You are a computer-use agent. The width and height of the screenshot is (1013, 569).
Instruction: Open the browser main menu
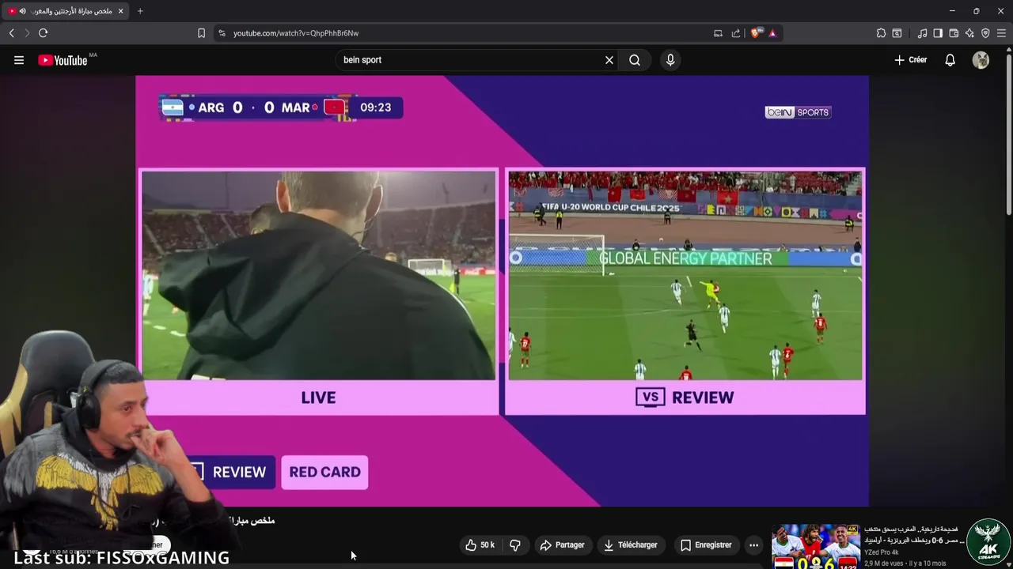[1002, 33]
